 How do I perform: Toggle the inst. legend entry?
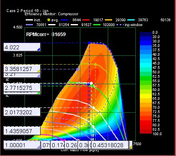click(33, 20)
